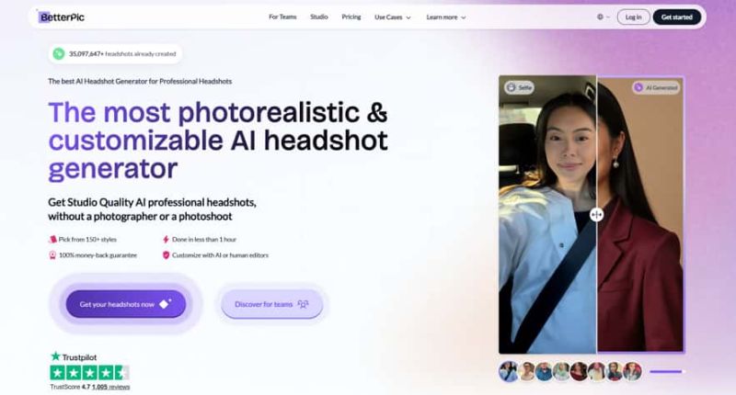
Task: Click the green headshots counter icon
Action: coord(59,54)
